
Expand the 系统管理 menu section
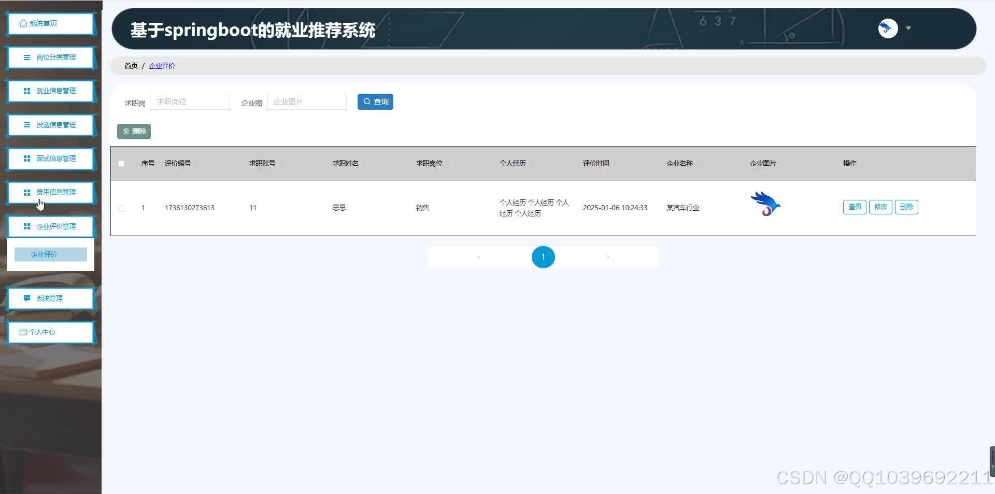pyautogui.click(x=50, y=298)
